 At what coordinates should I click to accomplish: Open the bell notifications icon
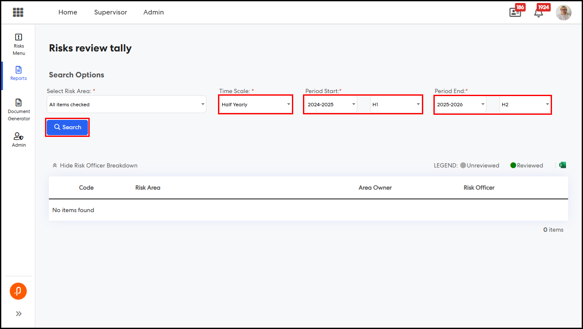pos(538,12)
